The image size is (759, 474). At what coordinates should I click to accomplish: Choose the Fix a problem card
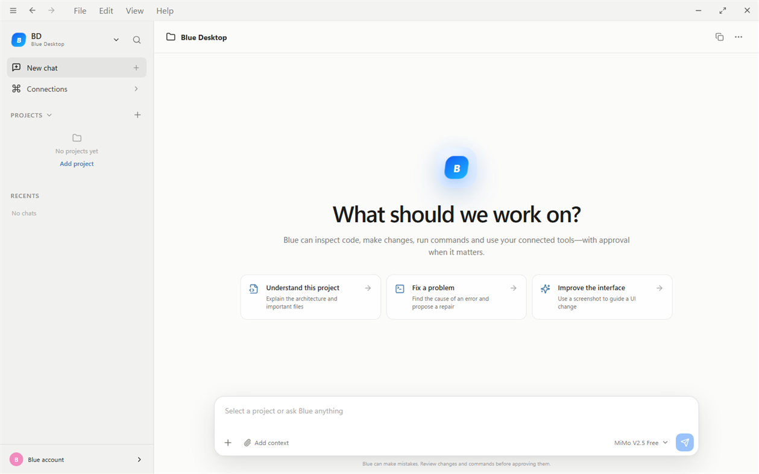pyautogui.click(x=456, y=297)
